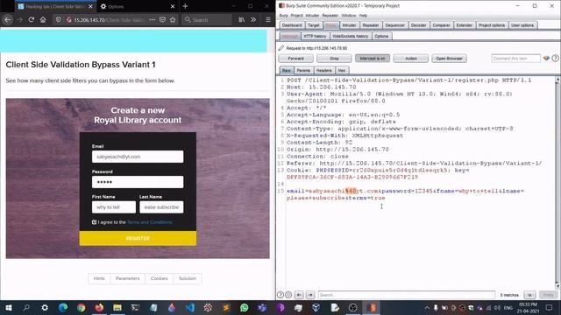The height and width of the screenshot is (315, 561).
Task: Open the Intruder menu in menu bar
Action: point(312,16)
